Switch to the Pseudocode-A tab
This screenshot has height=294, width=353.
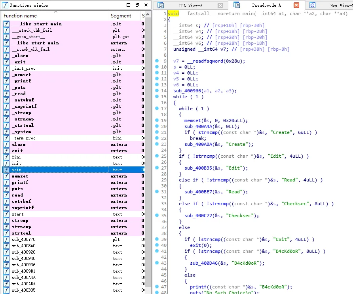[x=266, y=5]
